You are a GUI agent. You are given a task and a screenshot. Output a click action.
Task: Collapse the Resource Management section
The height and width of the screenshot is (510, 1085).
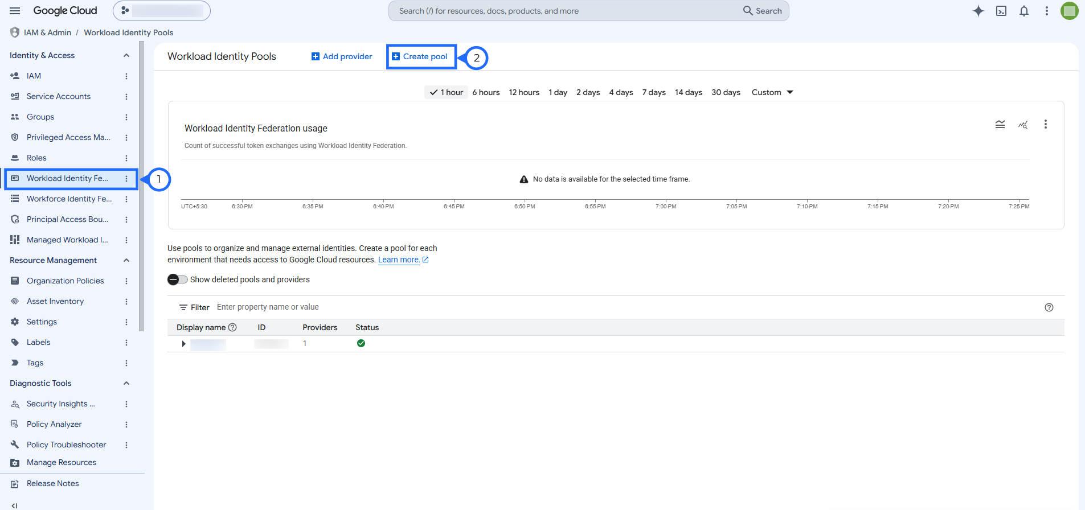[126, 260]
